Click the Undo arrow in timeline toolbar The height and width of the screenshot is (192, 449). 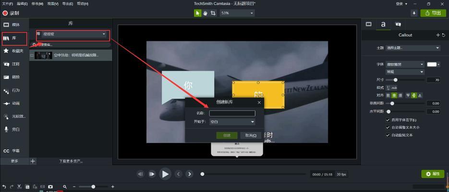[x=4, y=187]
